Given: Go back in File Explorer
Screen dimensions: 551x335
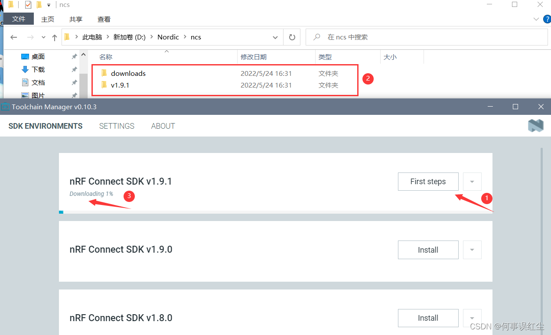Looking at the screenshot, I should (13, 37).
